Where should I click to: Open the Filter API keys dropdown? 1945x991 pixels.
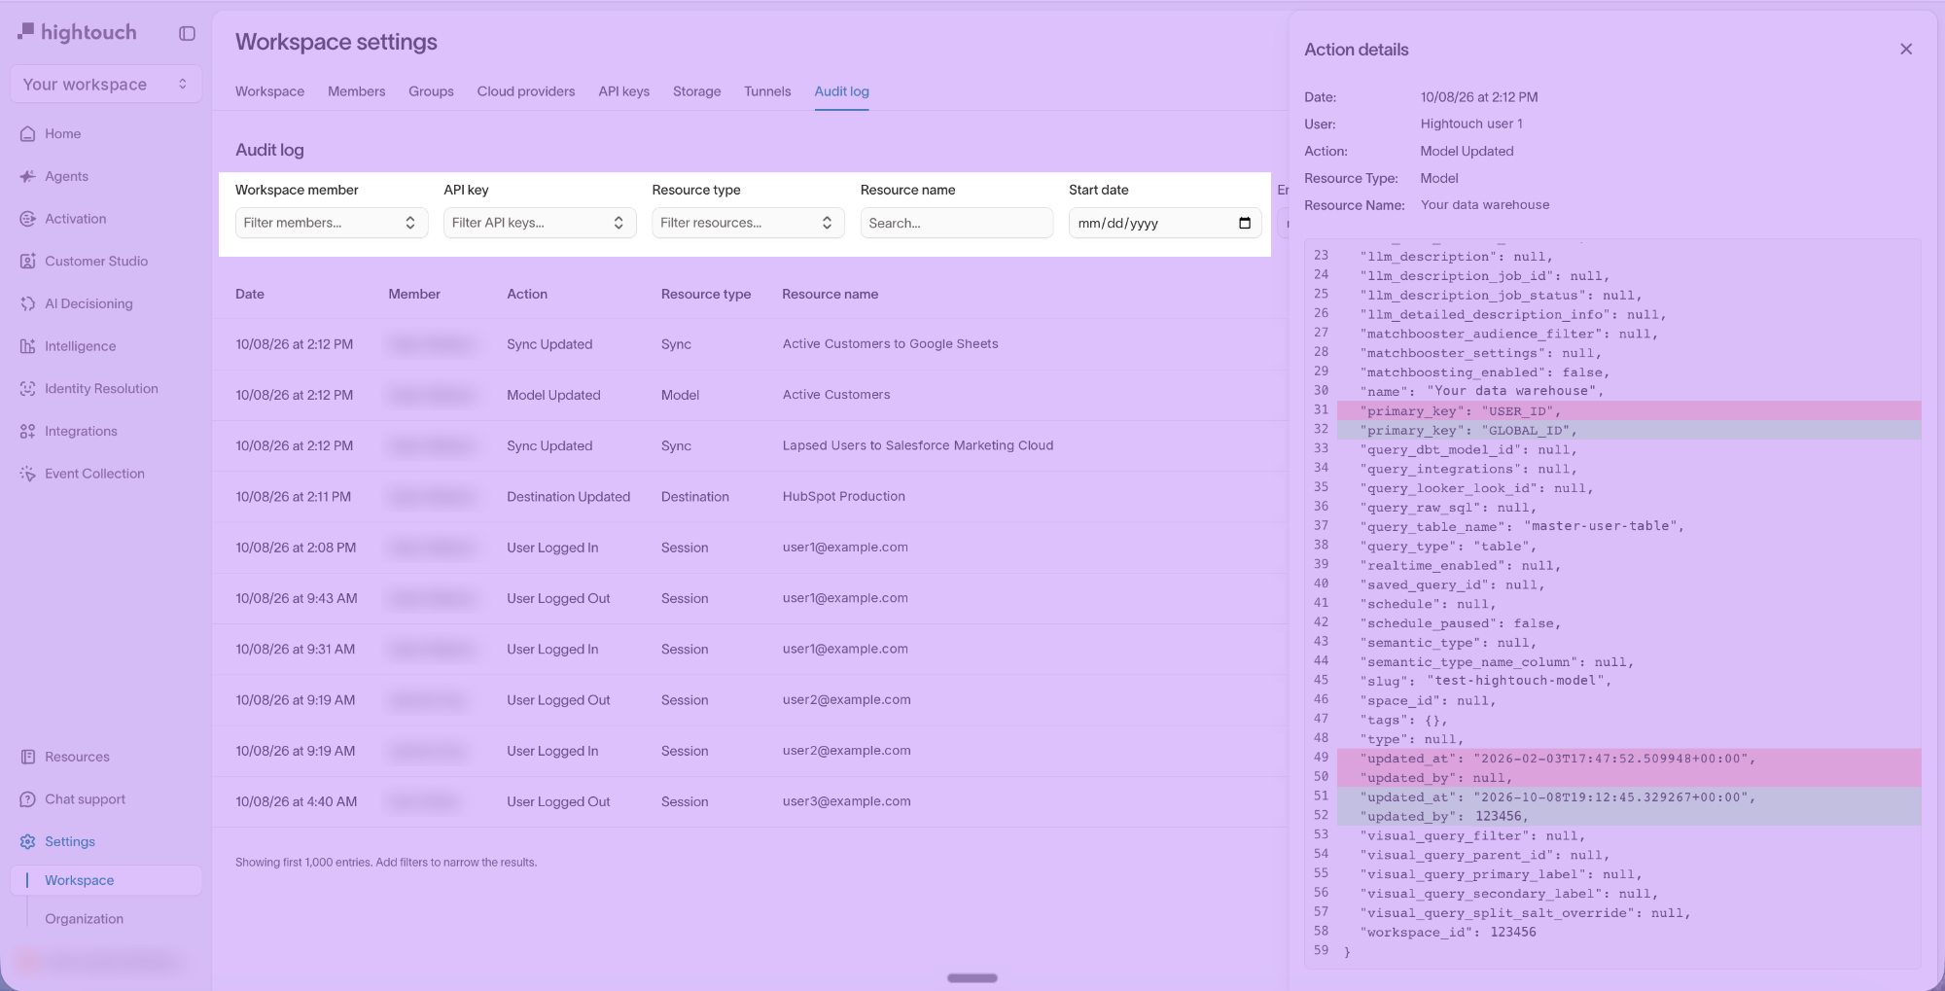540,223
